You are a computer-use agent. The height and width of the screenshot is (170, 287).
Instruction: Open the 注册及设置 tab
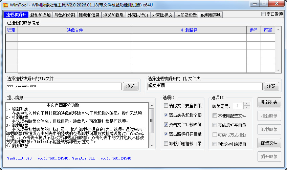[x=186, y=15]
